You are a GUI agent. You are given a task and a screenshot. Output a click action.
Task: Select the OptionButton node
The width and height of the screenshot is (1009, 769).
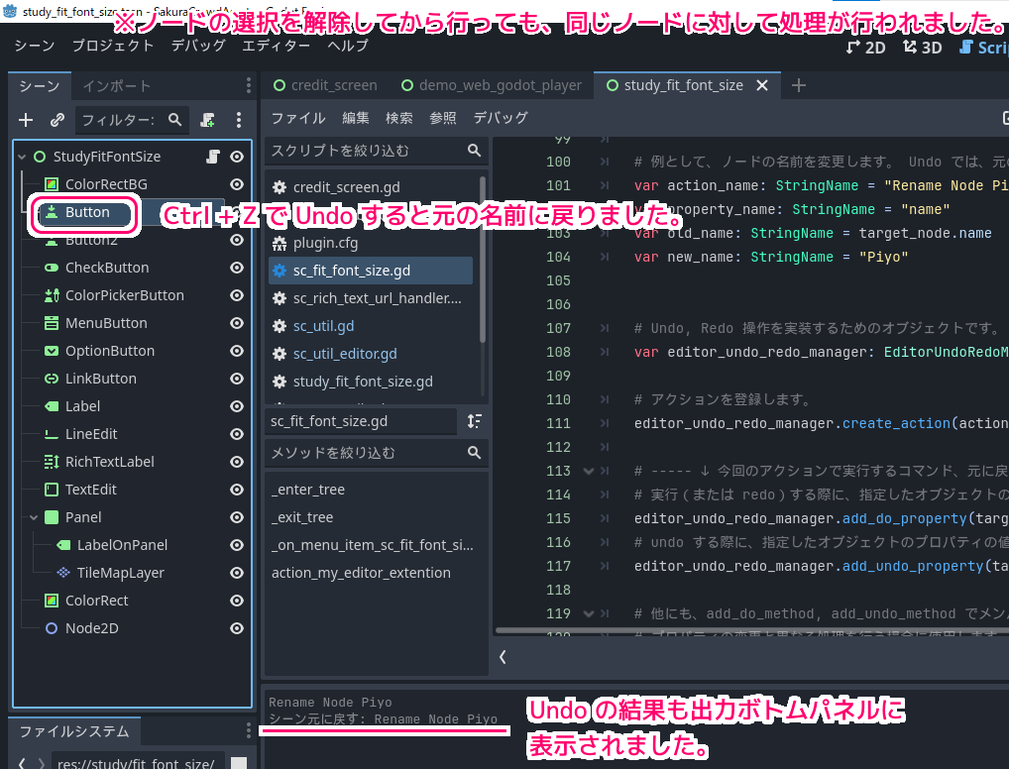(109, 351)
